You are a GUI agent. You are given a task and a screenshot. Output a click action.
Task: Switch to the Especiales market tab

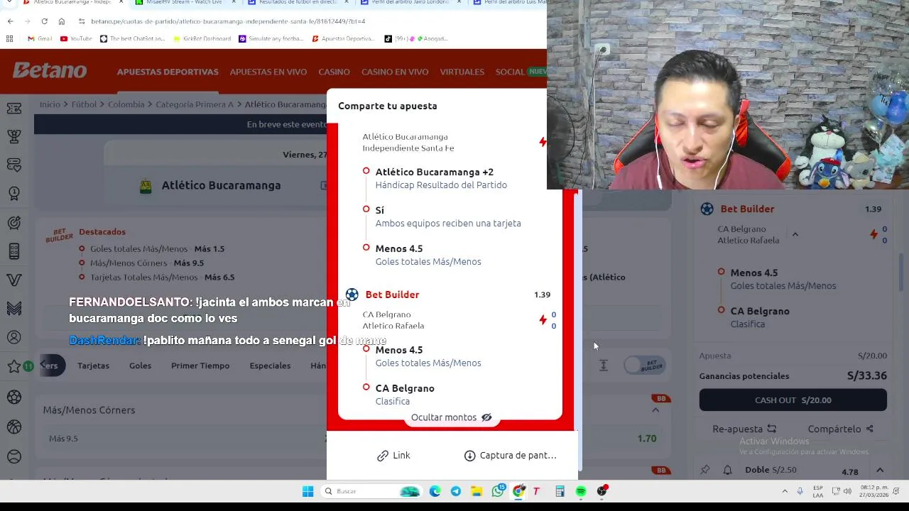pos(270,366)
